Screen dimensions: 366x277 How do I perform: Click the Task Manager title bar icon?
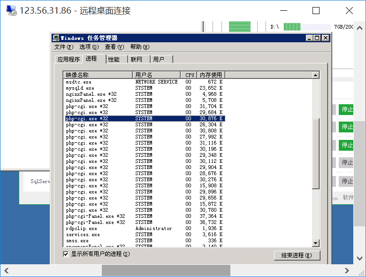(x=56, y=38)
